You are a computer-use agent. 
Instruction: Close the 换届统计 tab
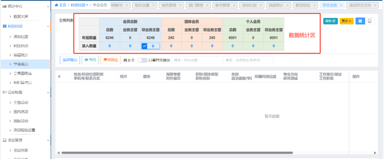pyautogui.click(x=288, y=5)
